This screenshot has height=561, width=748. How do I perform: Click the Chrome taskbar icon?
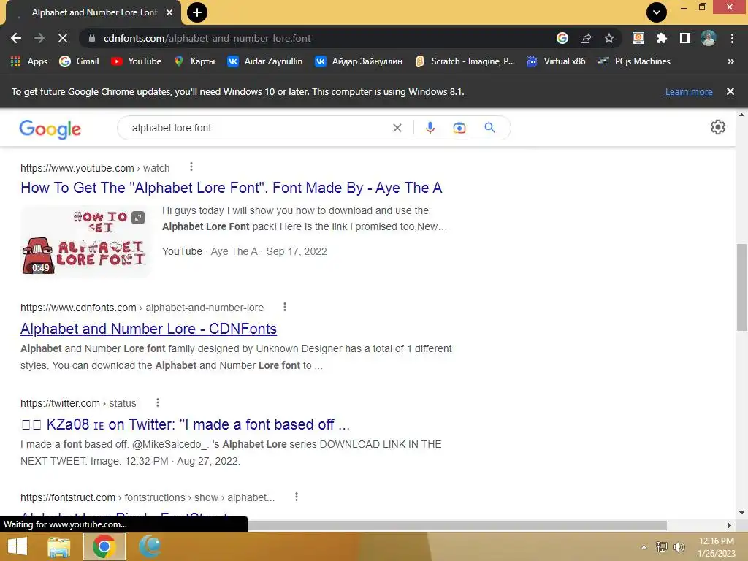[104, 546]
